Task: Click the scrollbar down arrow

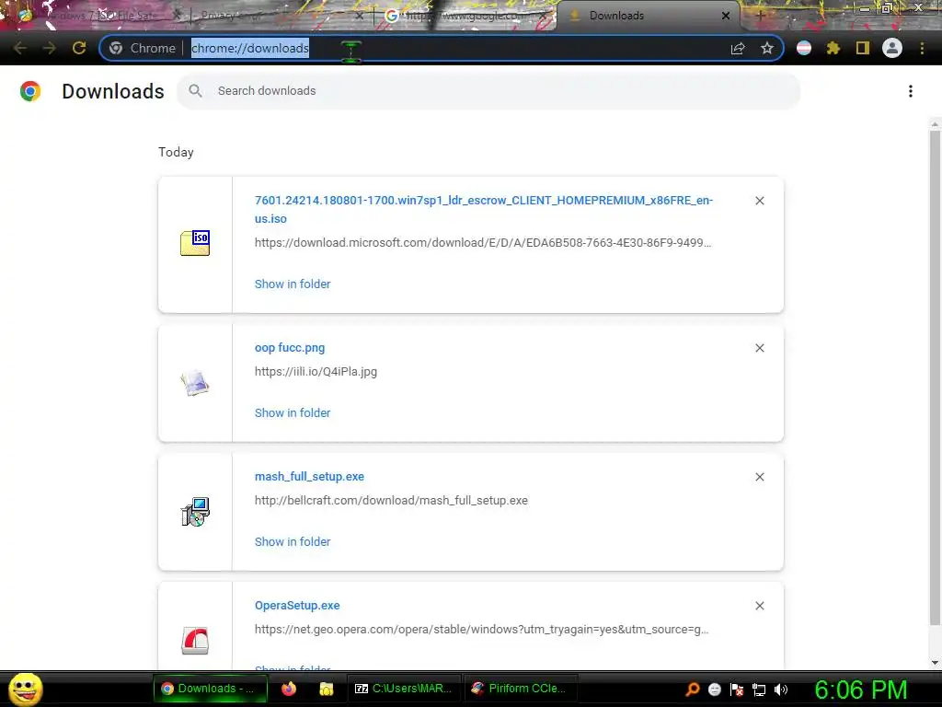Action: pyautogui.click(x=935, y=663)
